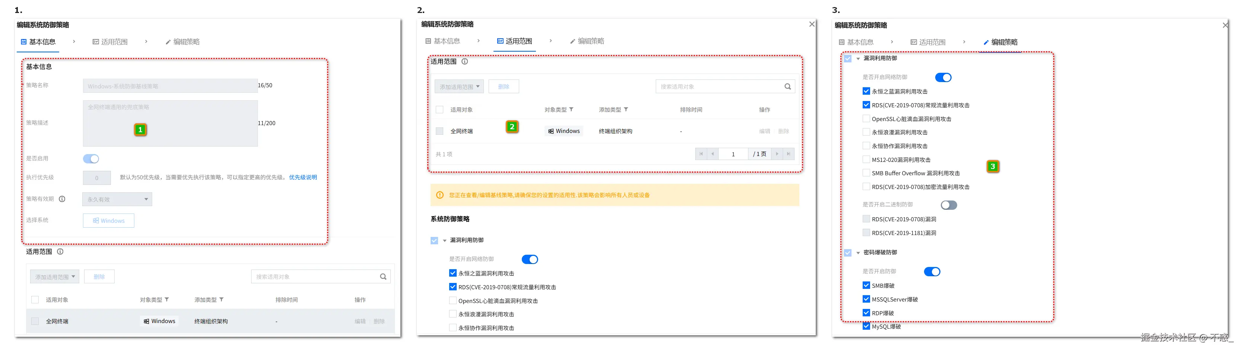
Task: Click the 适用范围 info icon in dialog 2
Action: coord(465,62)
